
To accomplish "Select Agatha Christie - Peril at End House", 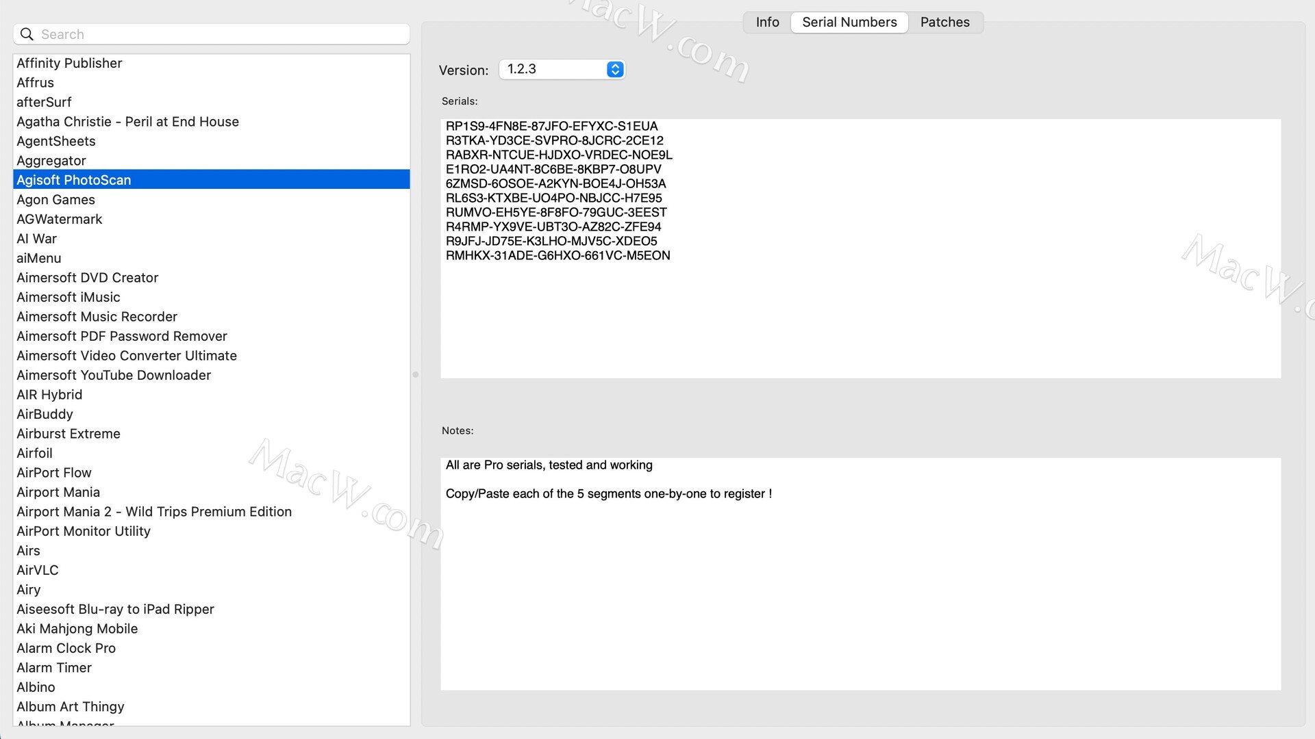I will coord(212,122).
